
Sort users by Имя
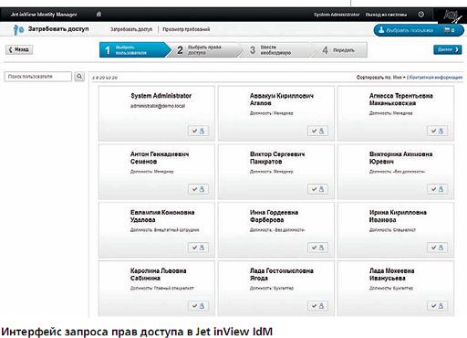click(399, 78)
